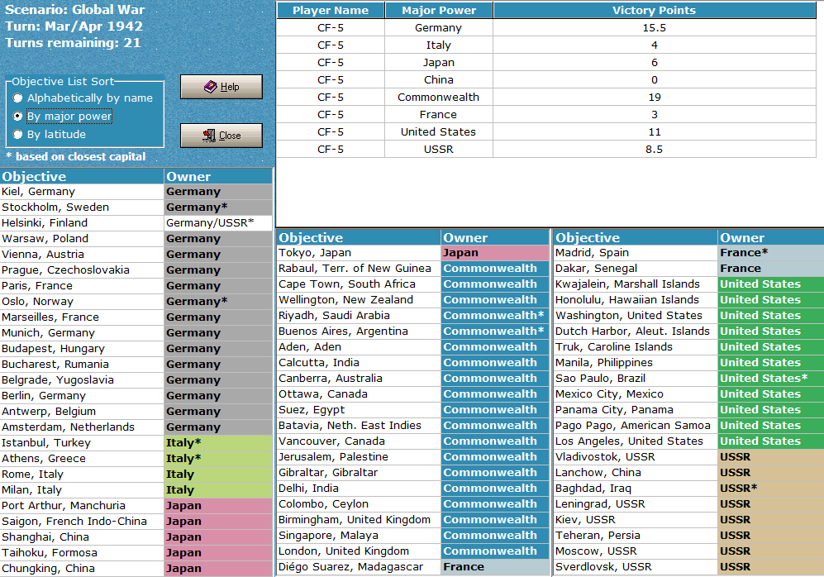Select Gibraltar, Gibraltar objective
The image size is (824, 577).
click(359, 472)
